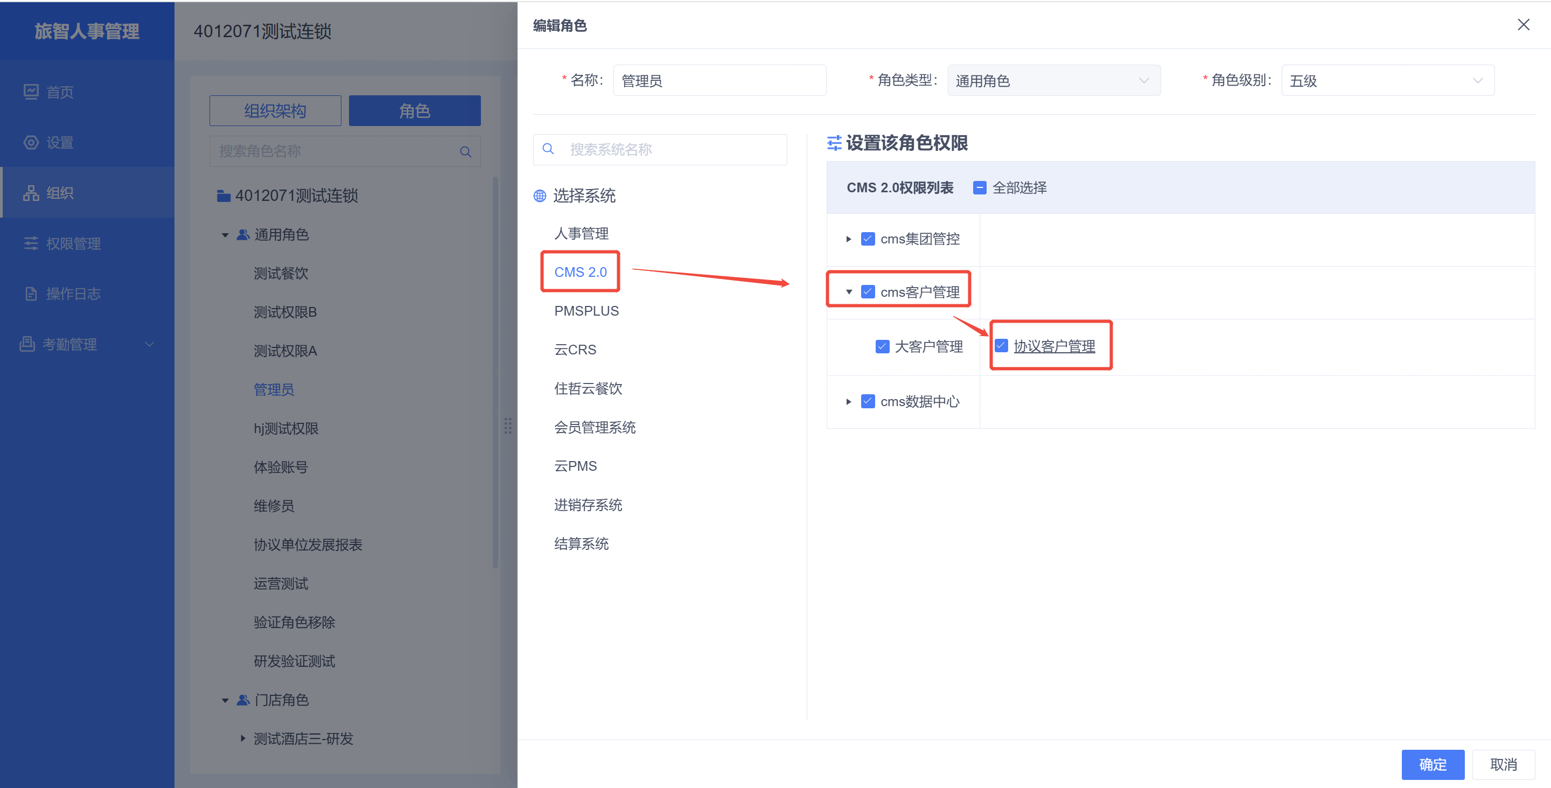
Task: Click the 取消 cancel button
Action: [x=1503, y=764]
